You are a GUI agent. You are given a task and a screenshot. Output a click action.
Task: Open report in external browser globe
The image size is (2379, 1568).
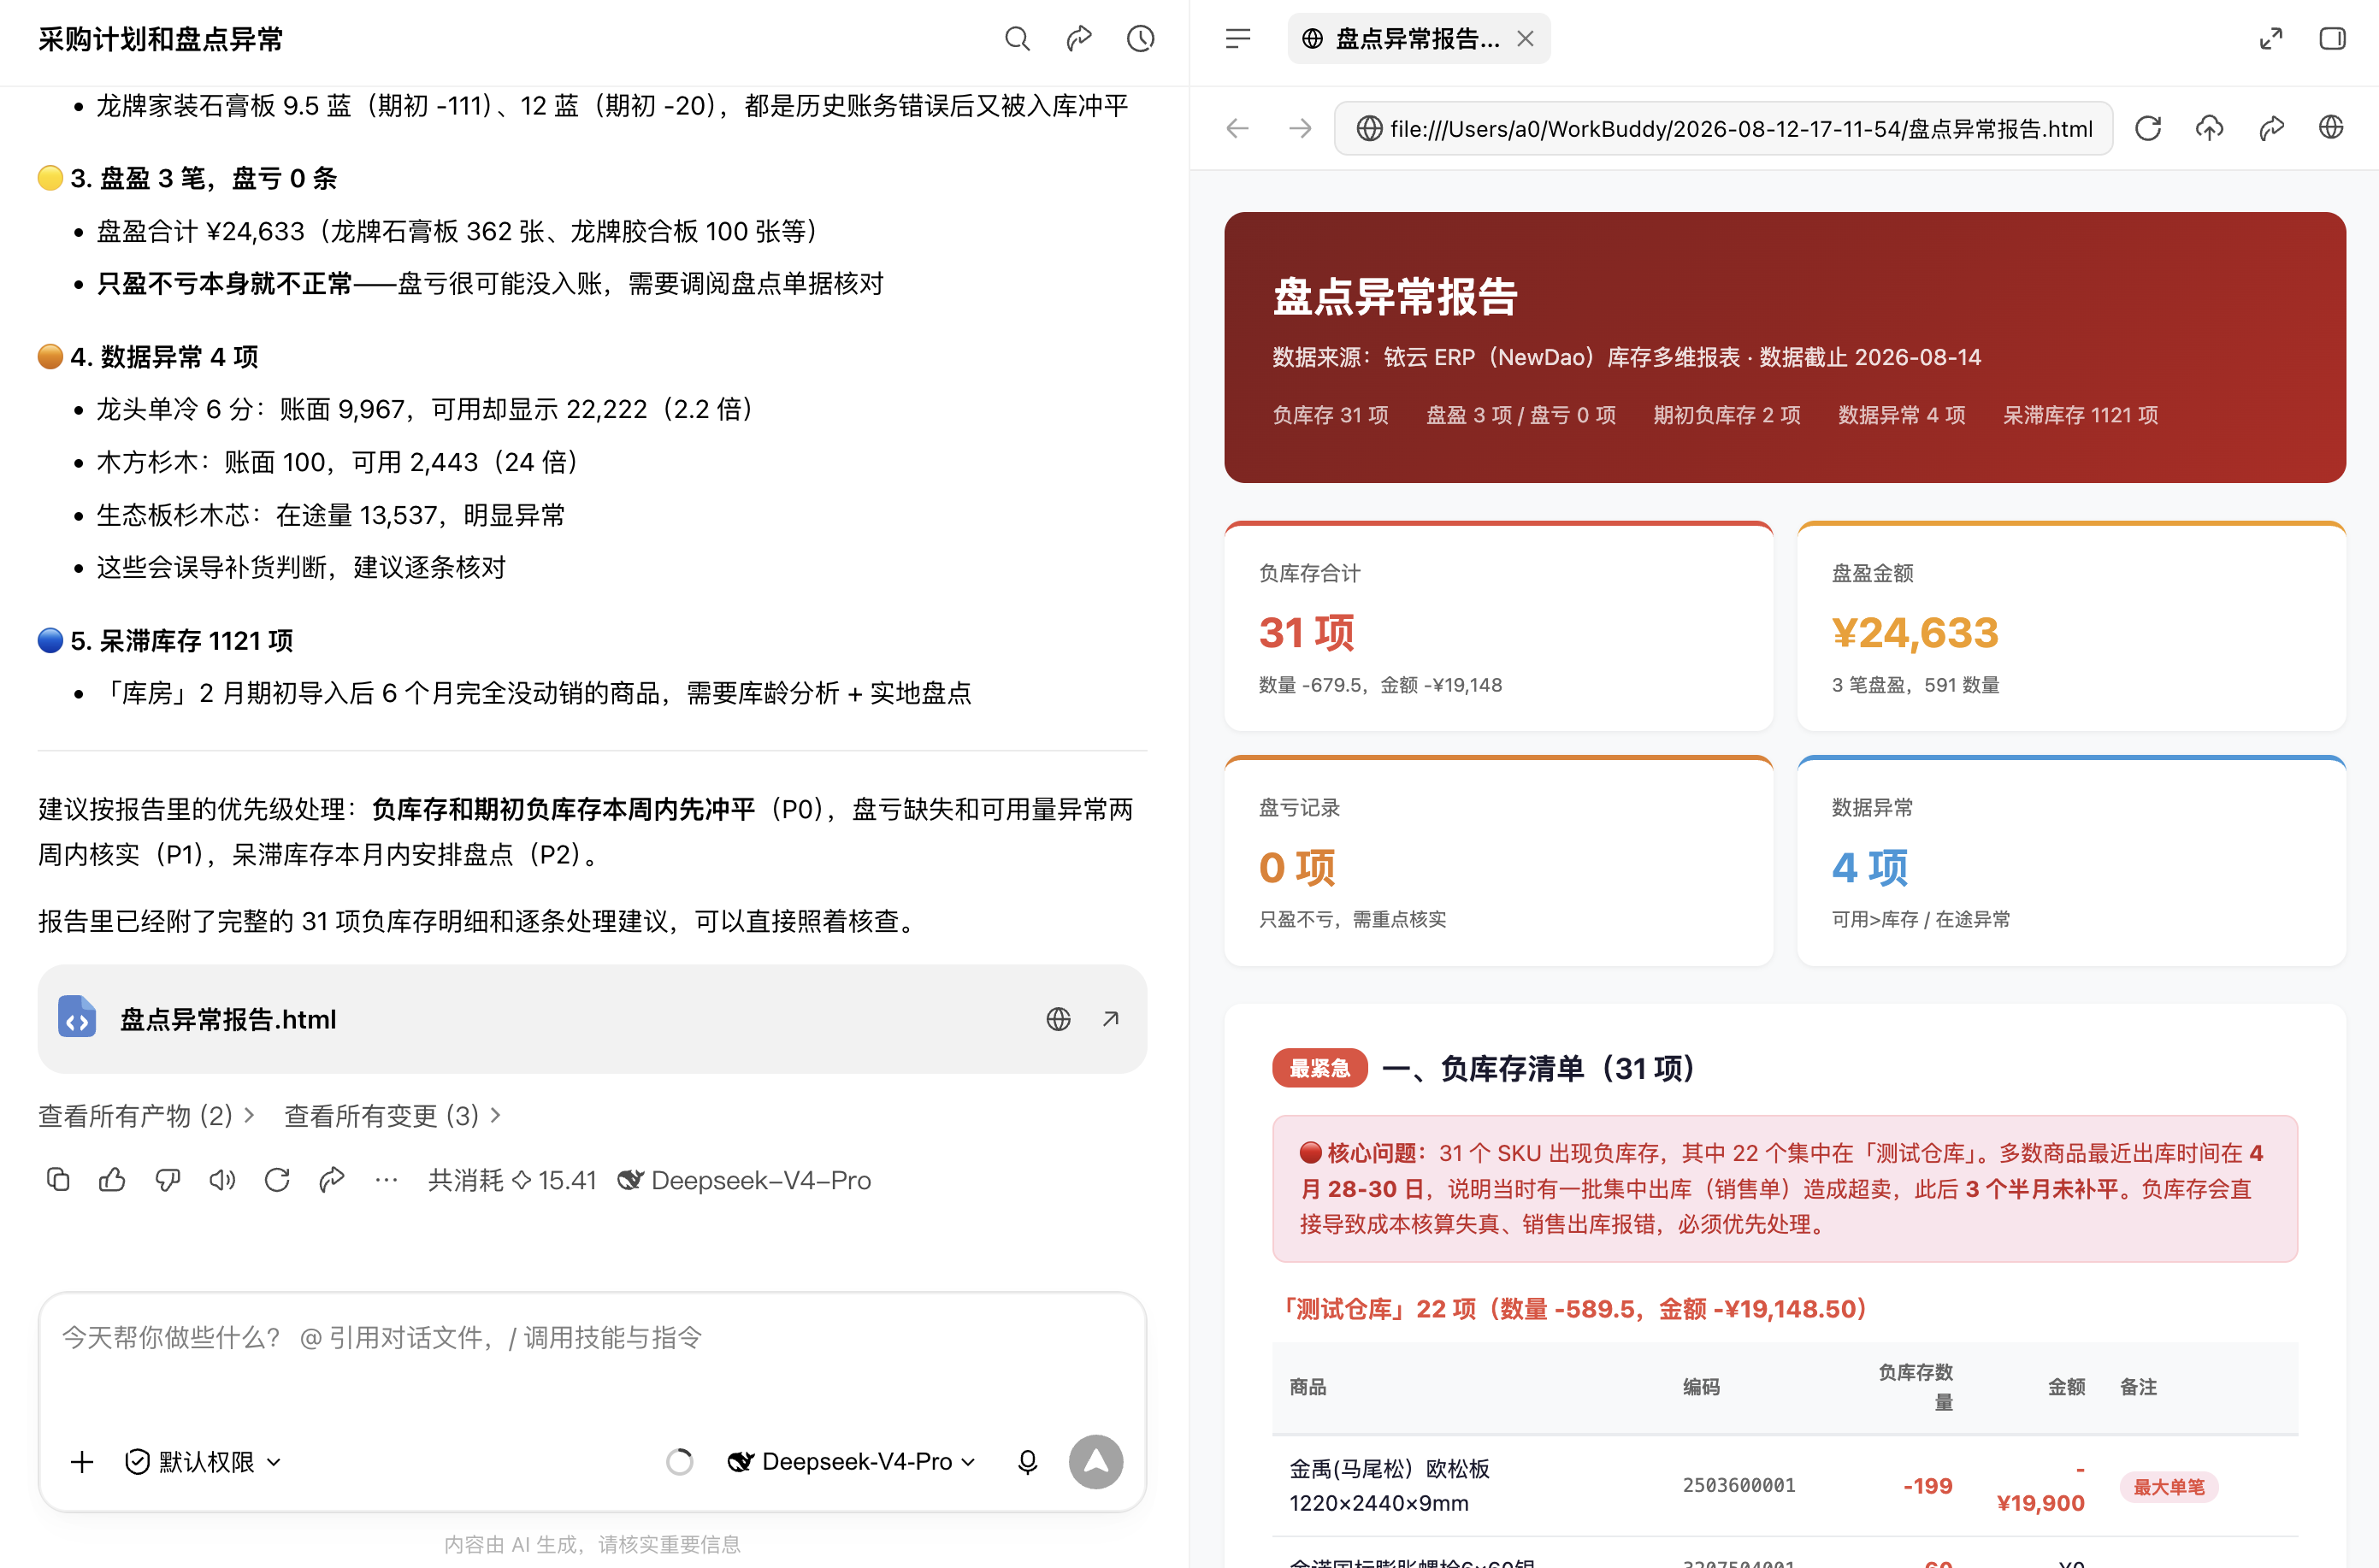2331,128
